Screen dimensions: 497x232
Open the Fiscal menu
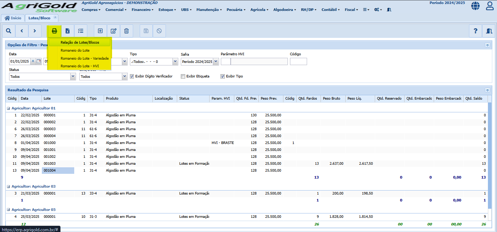click(351, 10)
